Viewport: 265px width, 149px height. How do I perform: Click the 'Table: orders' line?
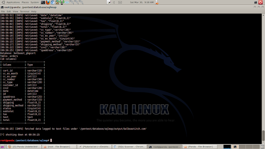coord(9,56)
